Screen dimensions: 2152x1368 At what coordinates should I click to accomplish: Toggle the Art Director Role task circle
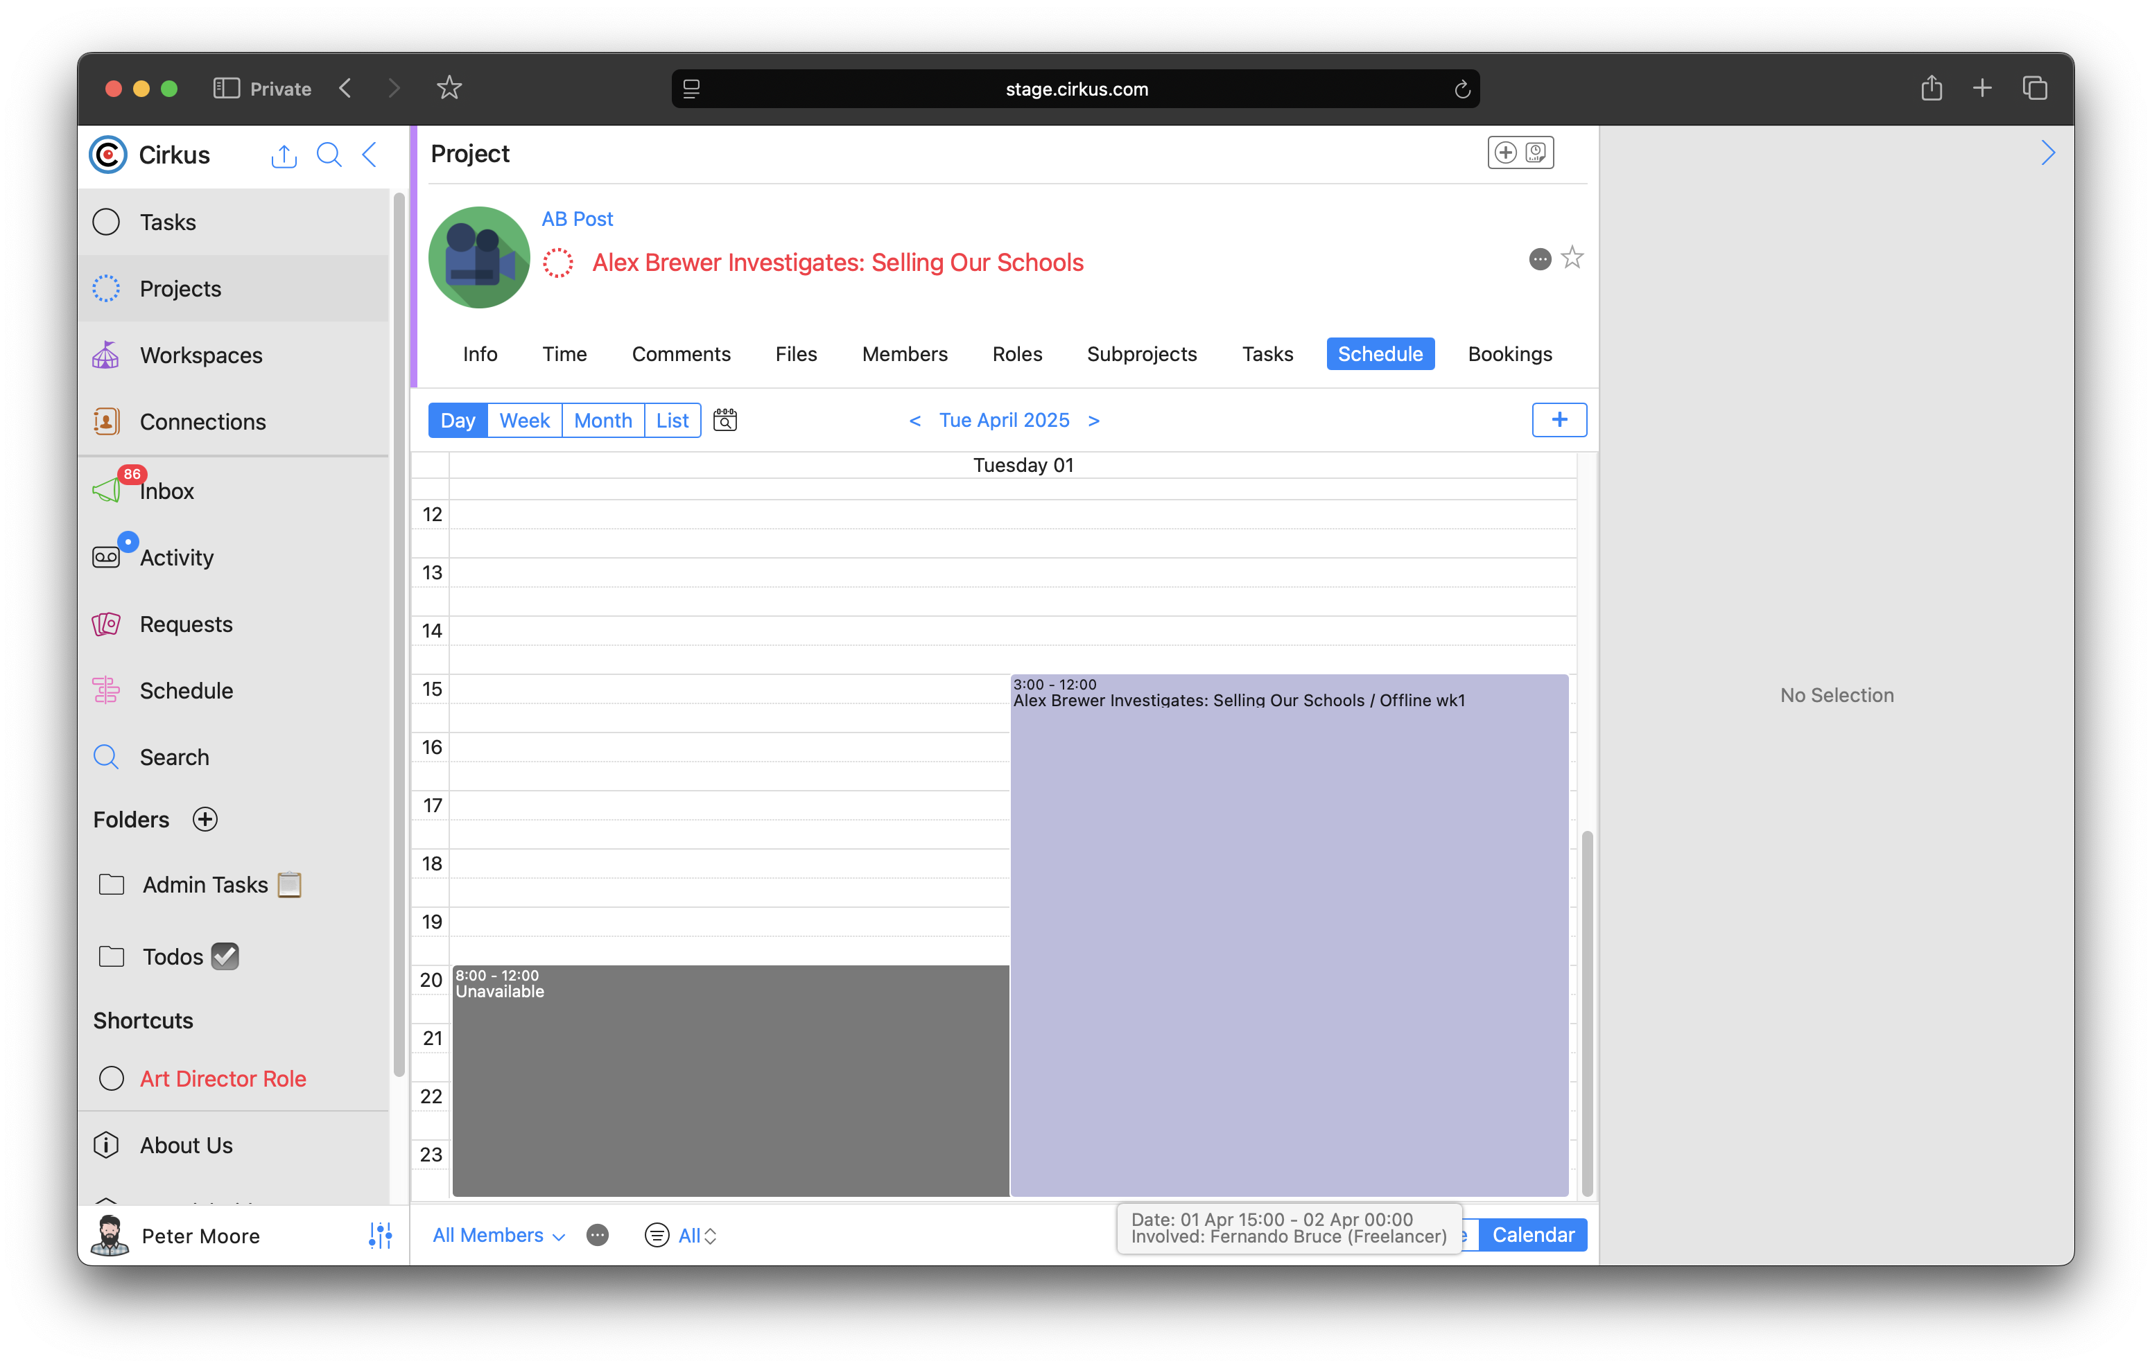[x=112, y=1078]
